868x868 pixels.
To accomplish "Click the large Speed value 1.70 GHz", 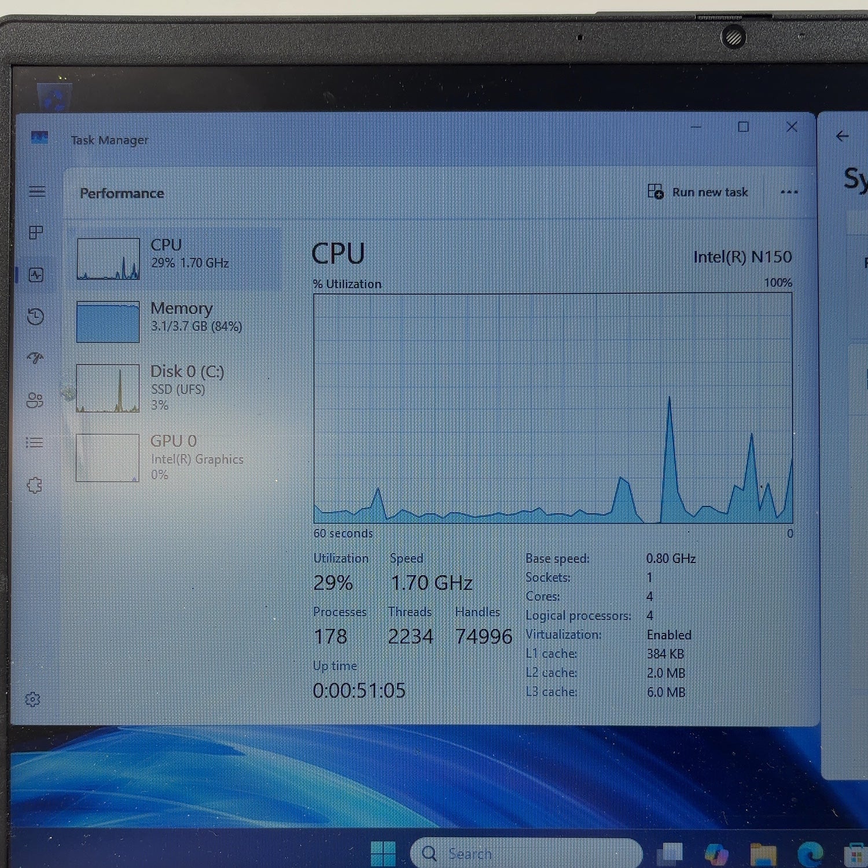I will click(432, 583).
